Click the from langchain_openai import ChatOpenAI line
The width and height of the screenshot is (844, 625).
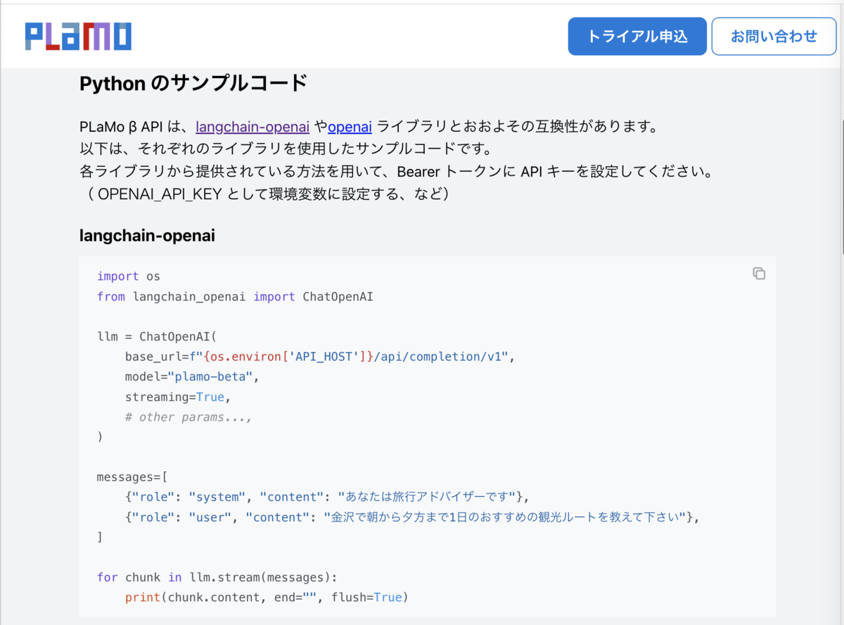[x=235, y=296]
